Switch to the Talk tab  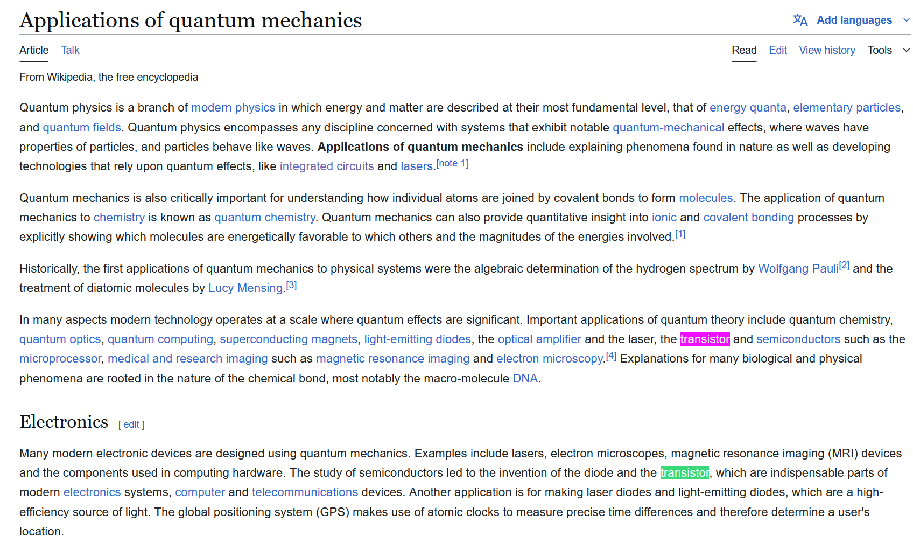[x=70, y=50]
